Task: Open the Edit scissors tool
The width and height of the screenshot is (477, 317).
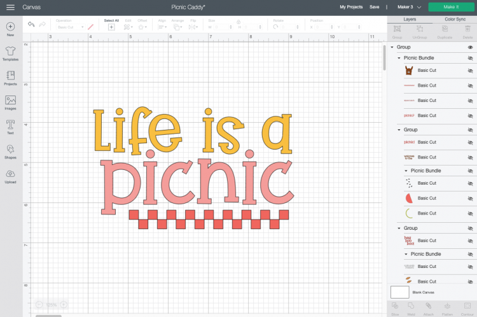Action: pos(128,27)
